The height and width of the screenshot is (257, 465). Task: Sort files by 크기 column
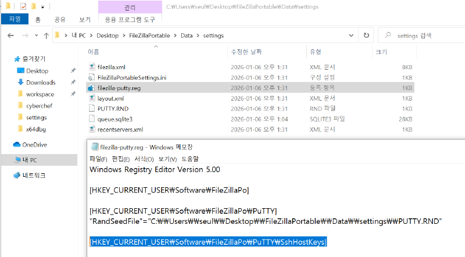381,52
